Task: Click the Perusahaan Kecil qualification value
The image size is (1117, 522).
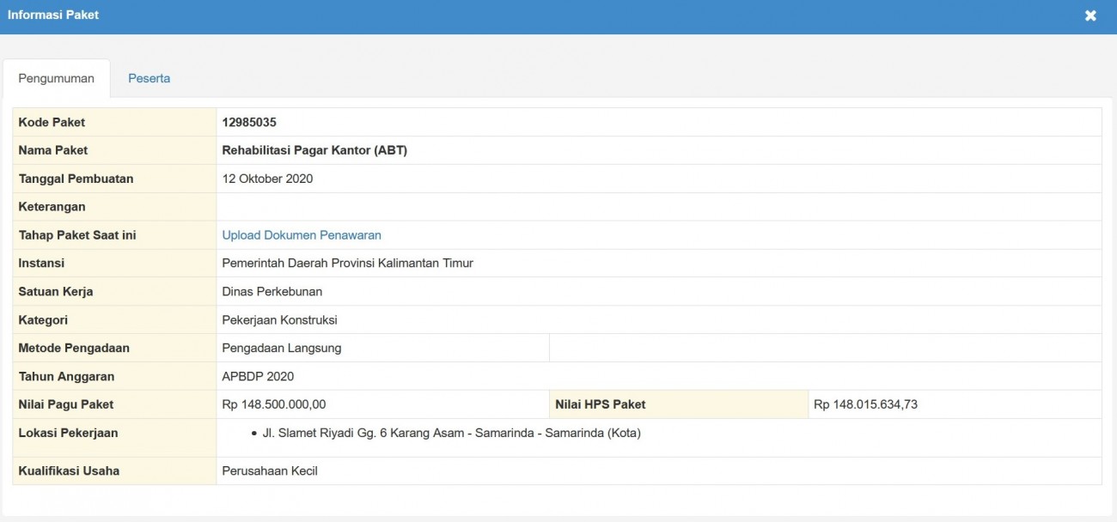Action: coord(270,470)
